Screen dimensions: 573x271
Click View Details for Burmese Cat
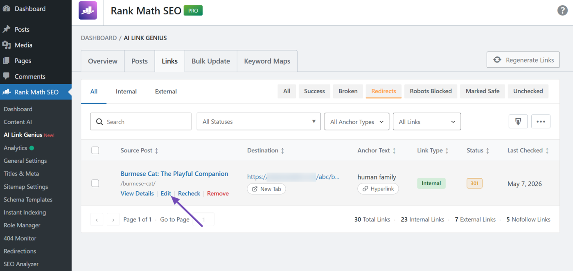tap(137, 193)
